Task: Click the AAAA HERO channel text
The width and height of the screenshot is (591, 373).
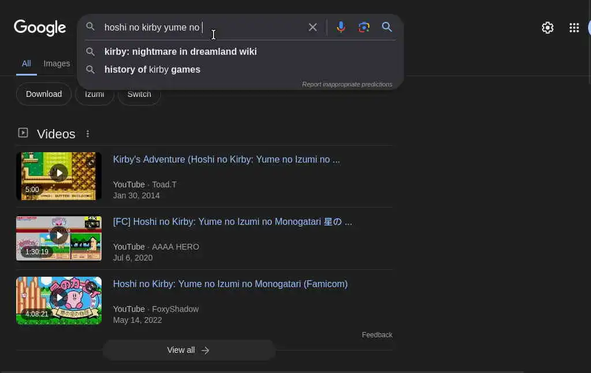Action: (x=175, y=247)
